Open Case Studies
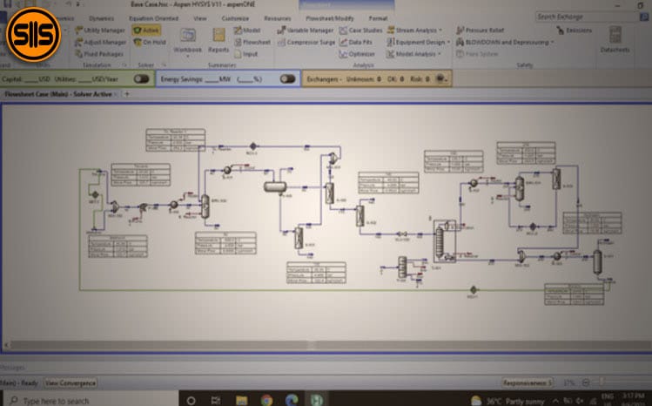 point(361,30)
